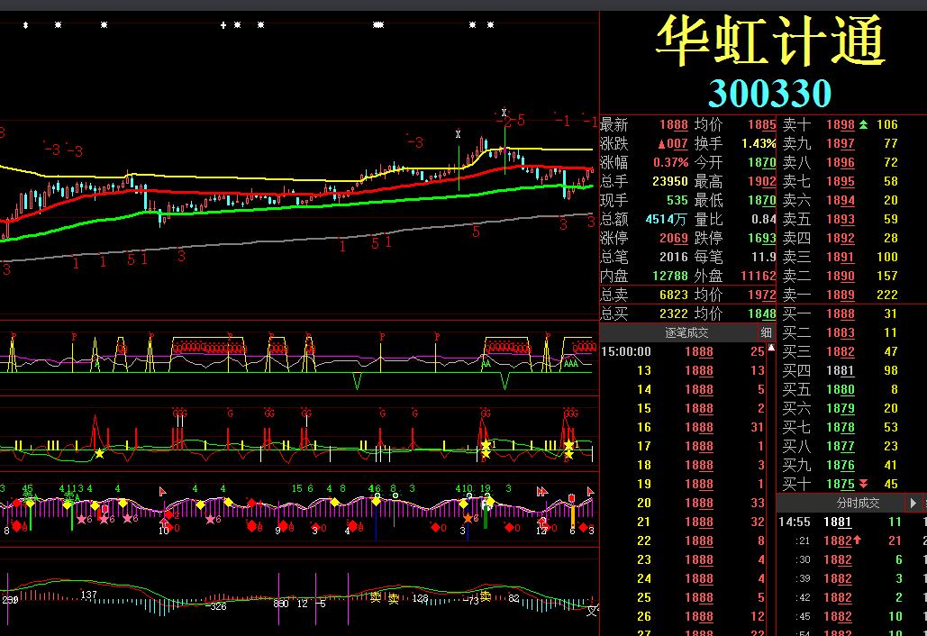Screen dimensions: 927x636
Task: Click the 最高 value 1902
Action: pyautogui.click(x=761, y=181)
